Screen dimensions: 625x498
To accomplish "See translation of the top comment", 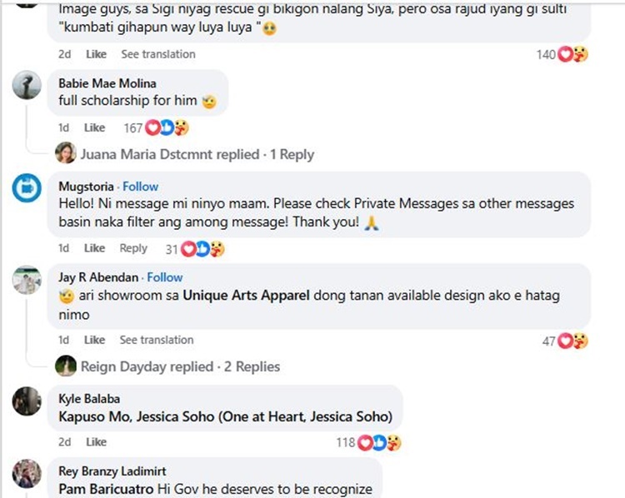I will pyautogui.click(x=158, y=54).
